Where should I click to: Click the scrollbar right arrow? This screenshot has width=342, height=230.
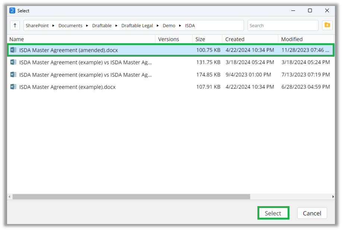tap(333, 196)
